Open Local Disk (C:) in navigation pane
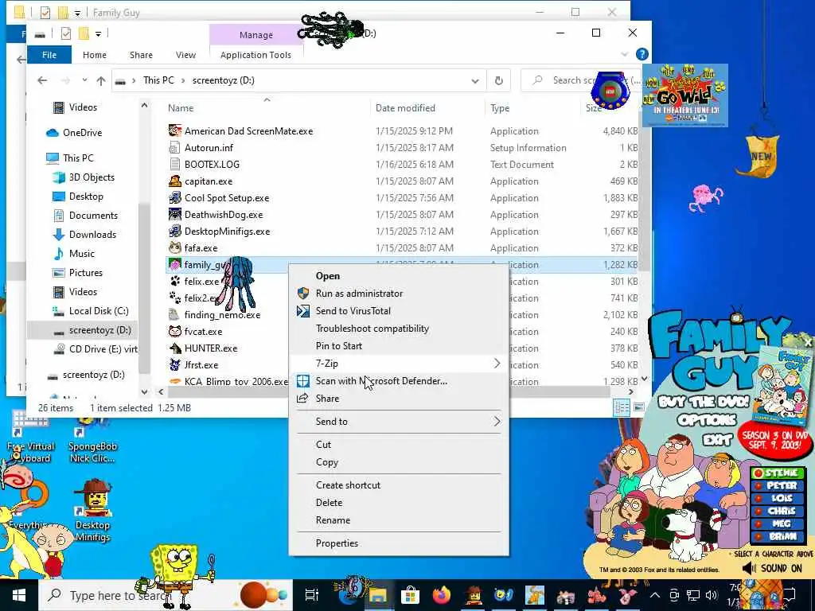This screenshot has height=611, width=815. tap(98, 311)
